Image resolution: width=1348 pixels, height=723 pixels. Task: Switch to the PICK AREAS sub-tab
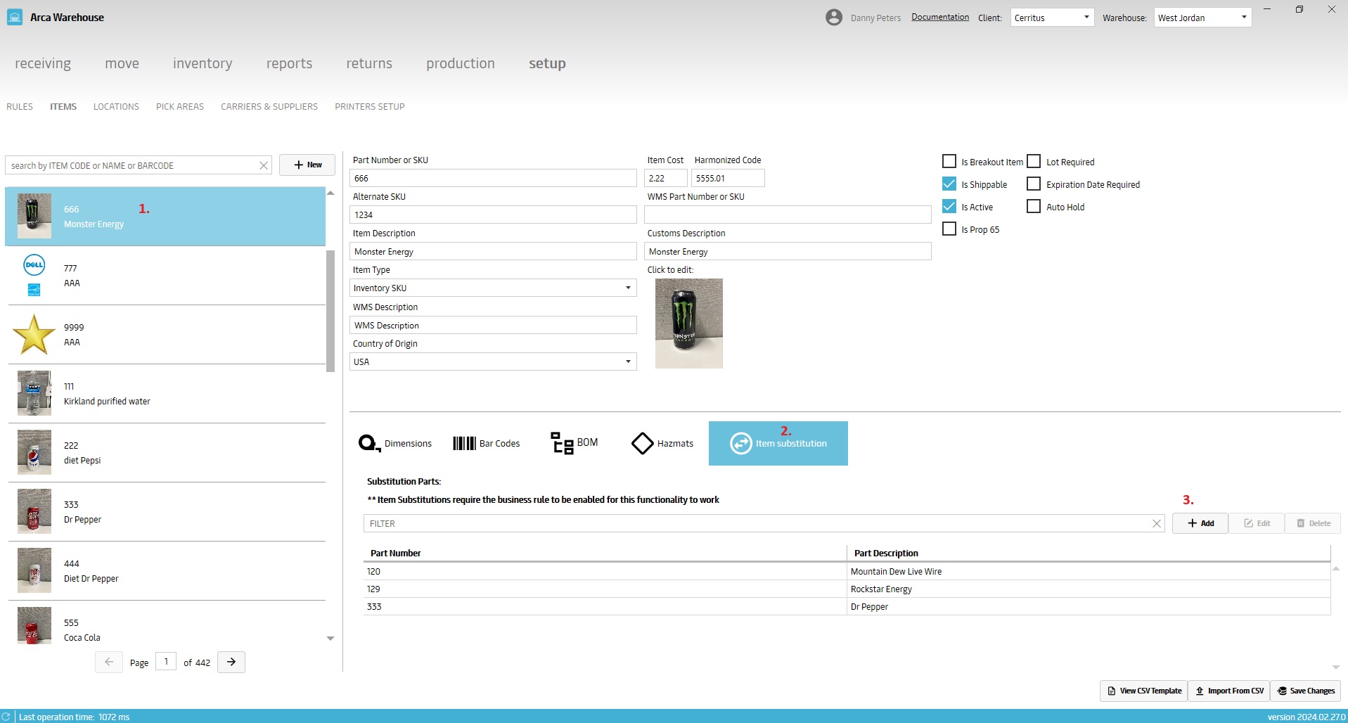click(x=180, y=107)
